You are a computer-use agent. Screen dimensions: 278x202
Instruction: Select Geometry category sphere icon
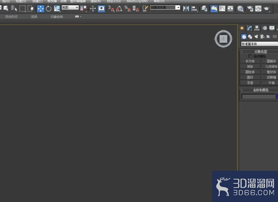244,37
